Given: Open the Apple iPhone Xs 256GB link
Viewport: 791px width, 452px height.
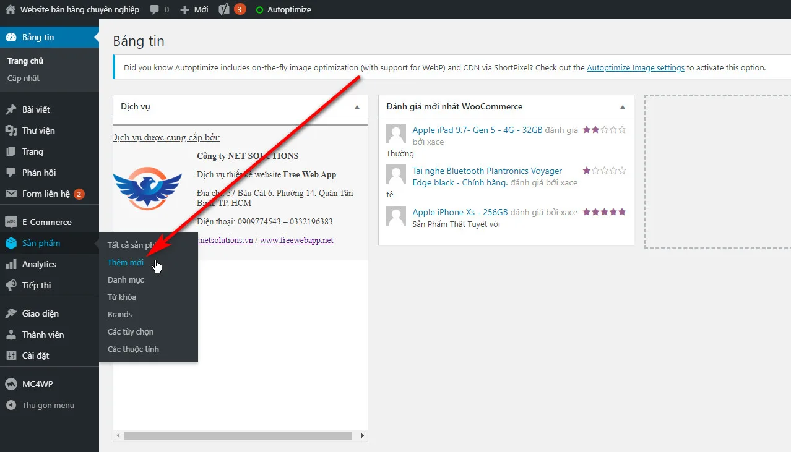Looking at the screenshot, I should [460, 212].
